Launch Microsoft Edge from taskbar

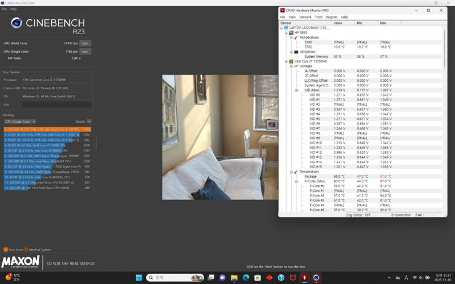[246, 278]
